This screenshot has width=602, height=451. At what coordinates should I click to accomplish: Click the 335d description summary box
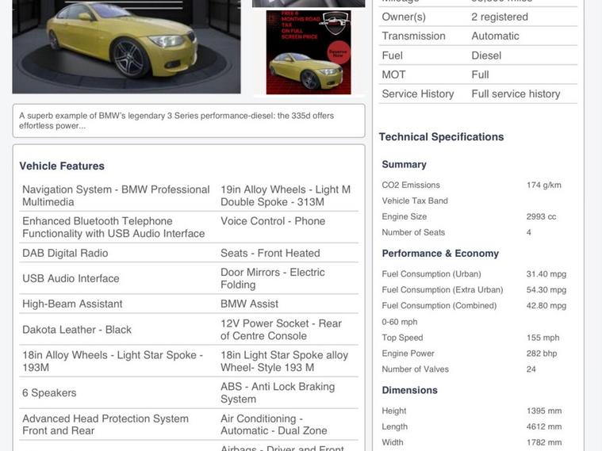click(x=189, y=120)
